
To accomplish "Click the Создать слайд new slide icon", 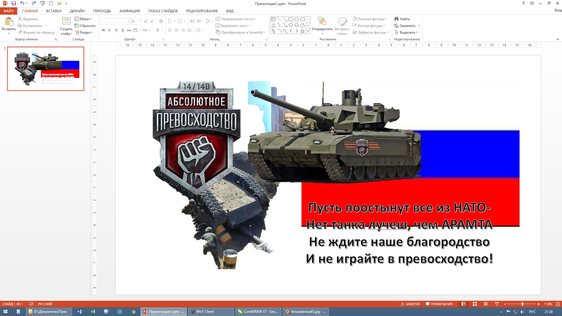I will pyautogui.click(x=66, y=21).
